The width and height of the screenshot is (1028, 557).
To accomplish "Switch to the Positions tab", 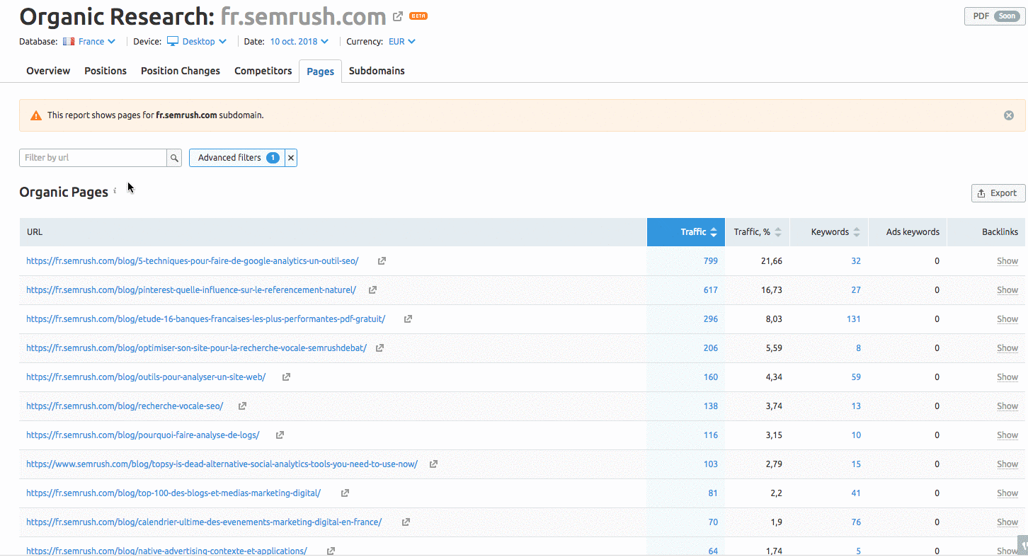I will click(x=105, y=71).
